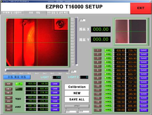
Task: Click the number 1 position button
Action: [x=98, y=50]
